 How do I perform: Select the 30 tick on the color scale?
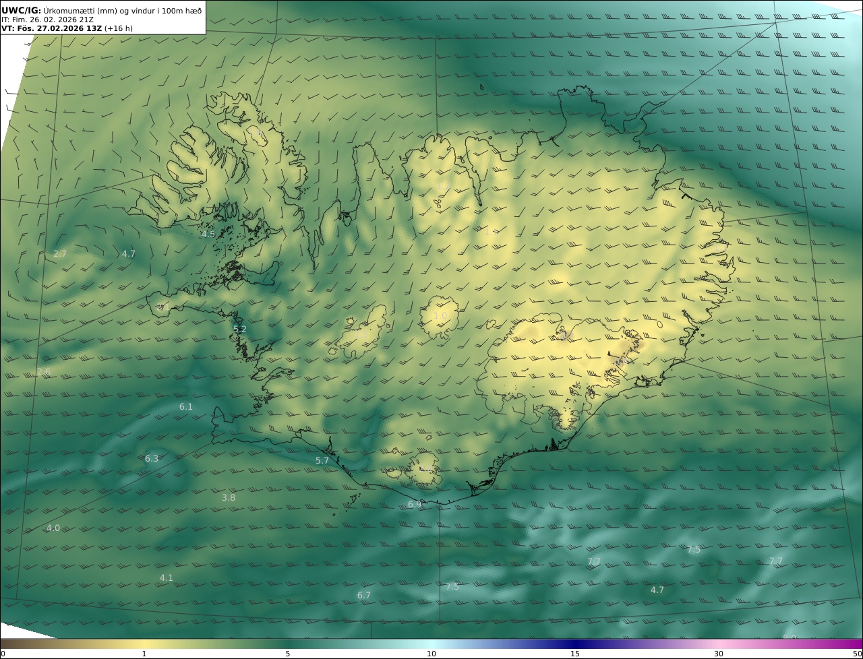point(719,654)
